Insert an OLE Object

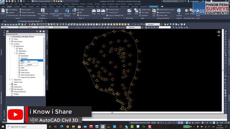(x=144, y=13)
